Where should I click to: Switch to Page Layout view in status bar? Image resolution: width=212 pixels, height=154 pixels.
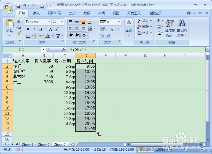[146, 150]
